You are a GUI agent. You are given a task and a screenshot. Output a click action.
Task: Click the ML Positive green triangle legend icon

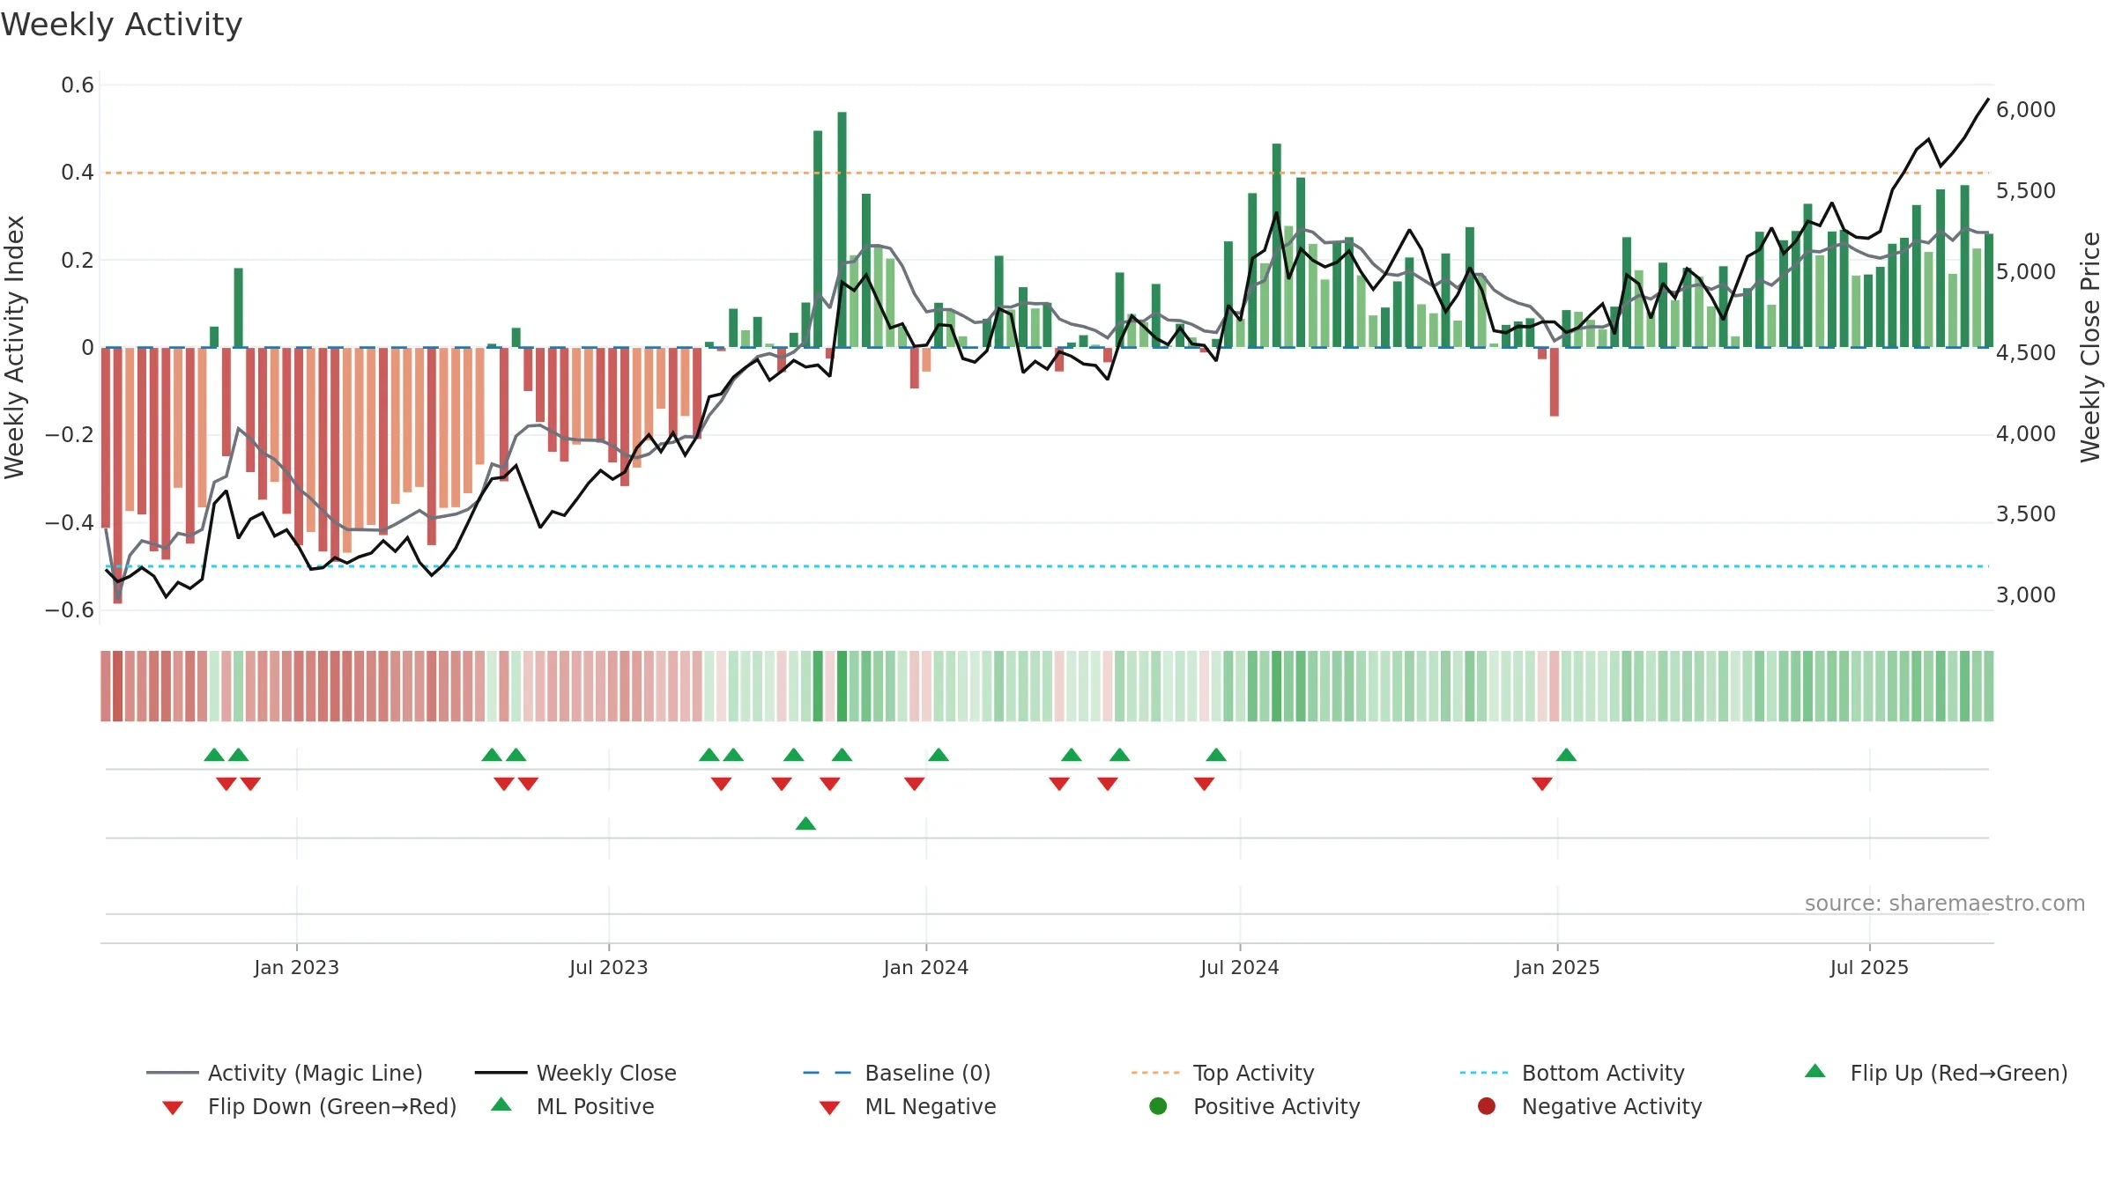click(501, 1104)
